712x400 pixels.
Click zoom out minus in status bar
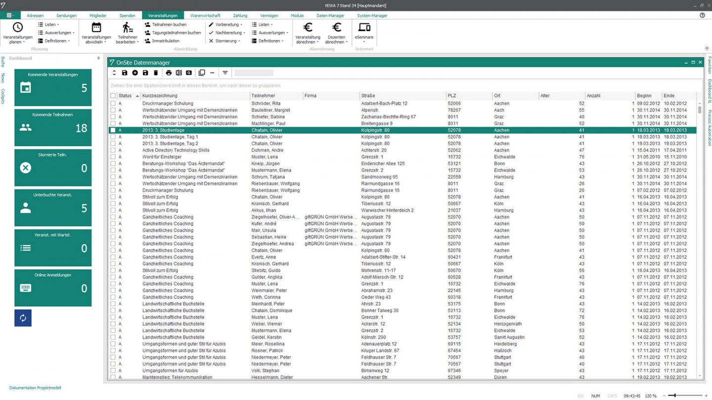[x=665, y=396]
